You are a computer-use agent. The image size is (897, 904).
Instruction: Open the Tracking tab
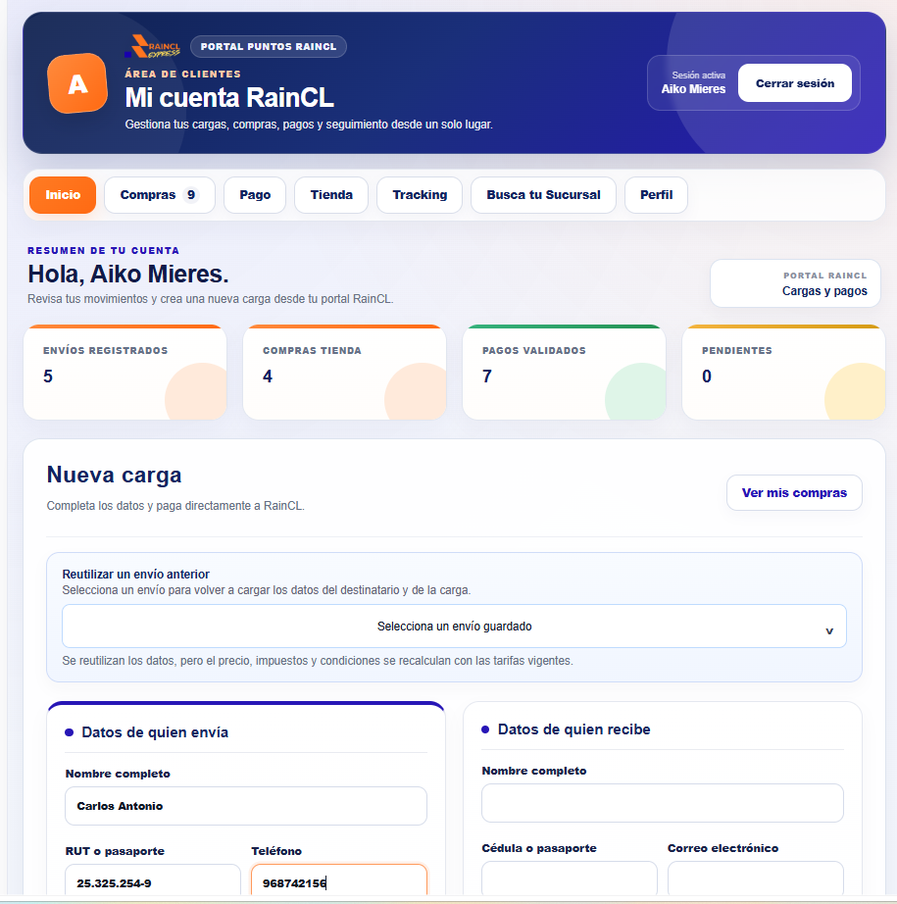click(420, 195)
